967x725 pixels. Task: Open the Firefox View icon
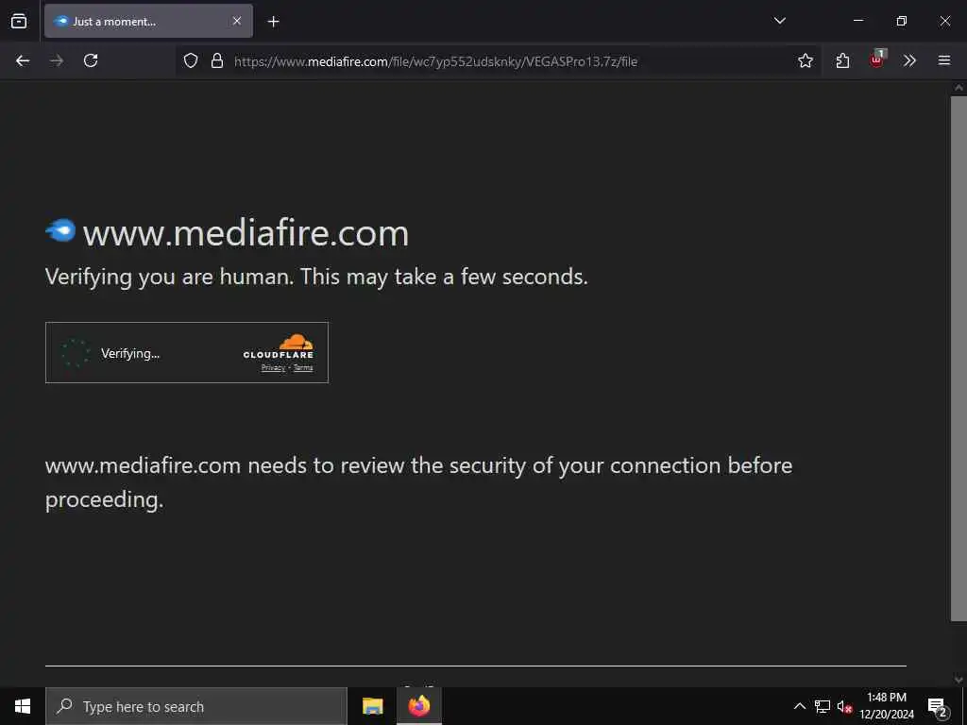19,21
